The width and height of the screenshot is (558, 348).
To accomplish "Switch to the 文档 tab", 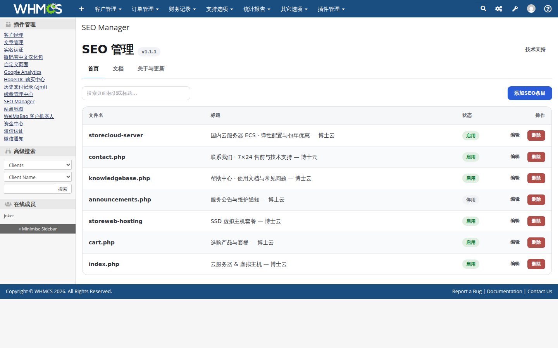I will pos(118,69).
